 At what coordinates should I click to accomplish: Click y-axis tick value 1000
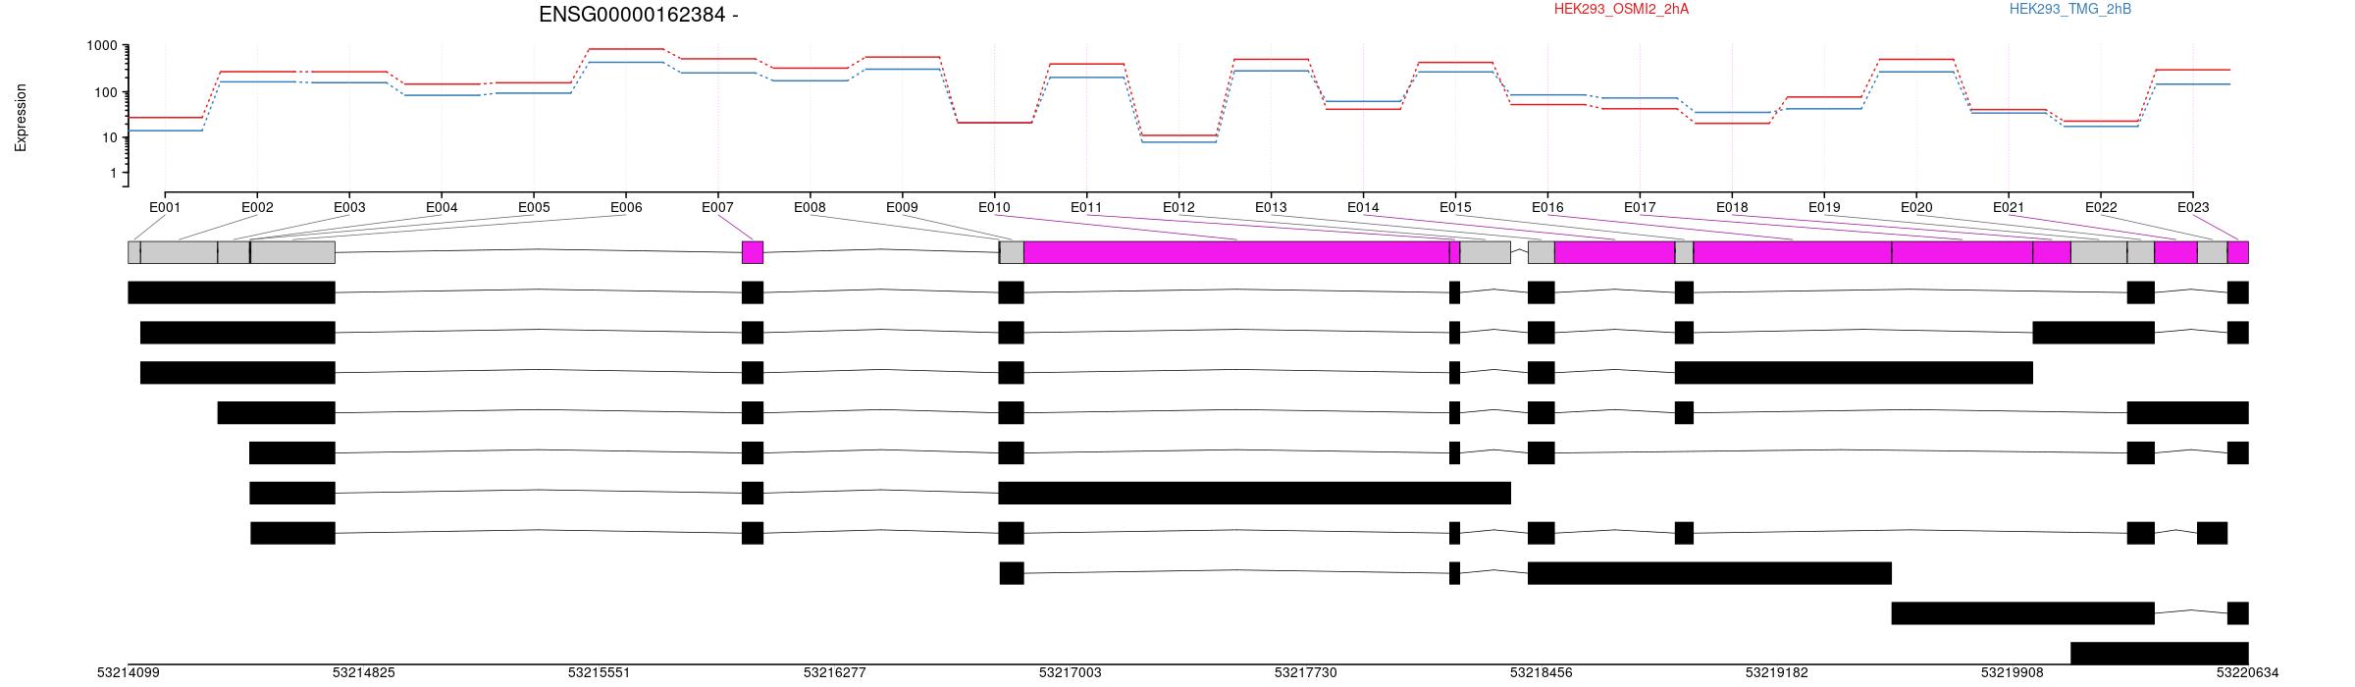click(102, 46)
